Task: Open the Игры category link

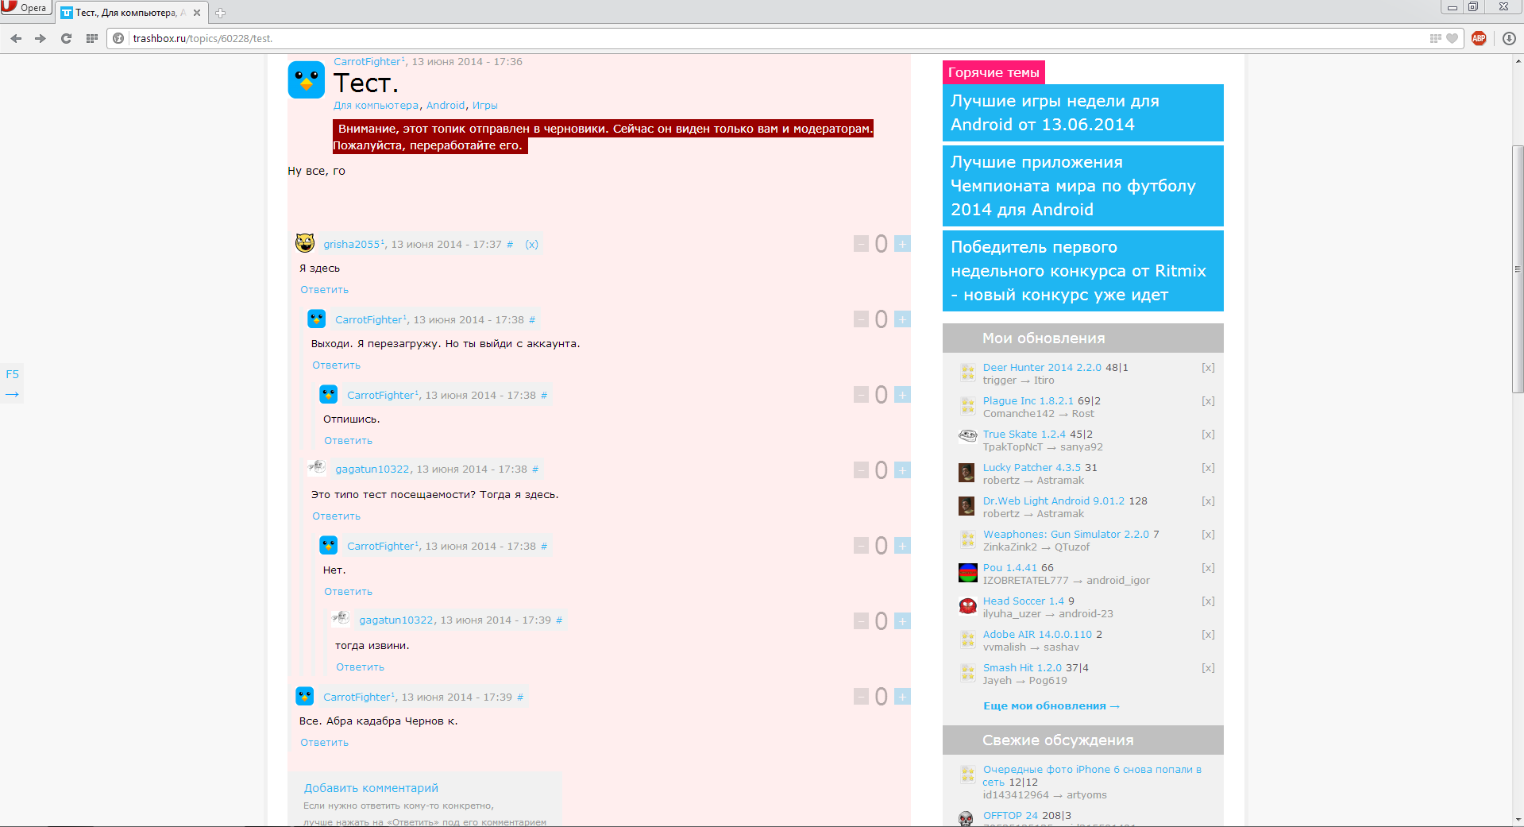Action: click(x=484, y=105)
